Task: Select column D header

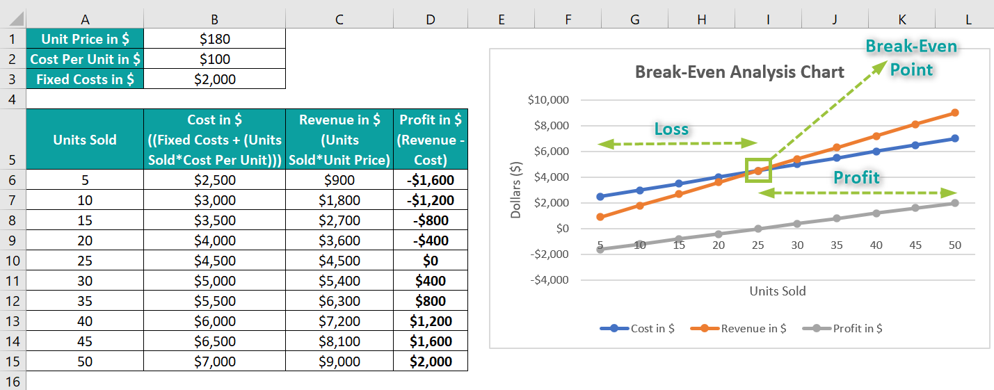Action: coord(431,20)
